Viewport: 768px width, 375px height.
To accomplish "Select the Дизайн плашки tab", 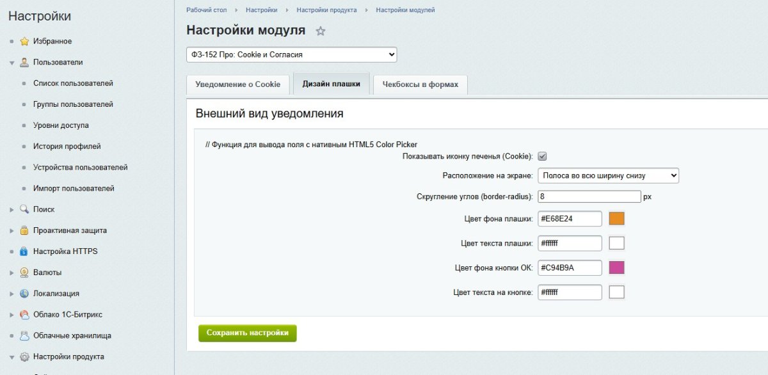I will coord(332,84).
